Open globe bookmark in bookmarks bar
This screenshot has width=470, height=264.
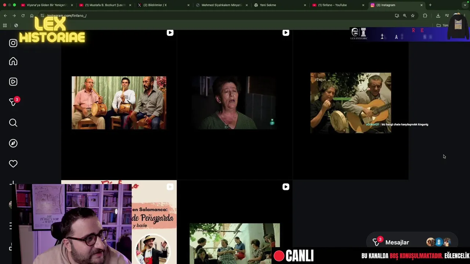[x=16, y=25]
